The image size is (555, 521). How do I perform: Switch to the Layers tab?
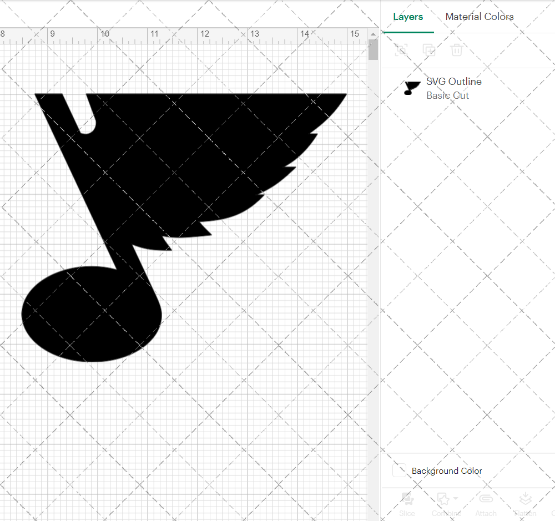click(x=408, y=17)
